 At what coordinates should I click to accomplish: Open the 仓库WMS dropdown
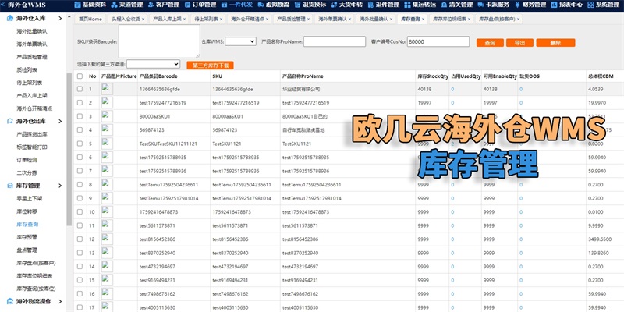tap(235, 41)
